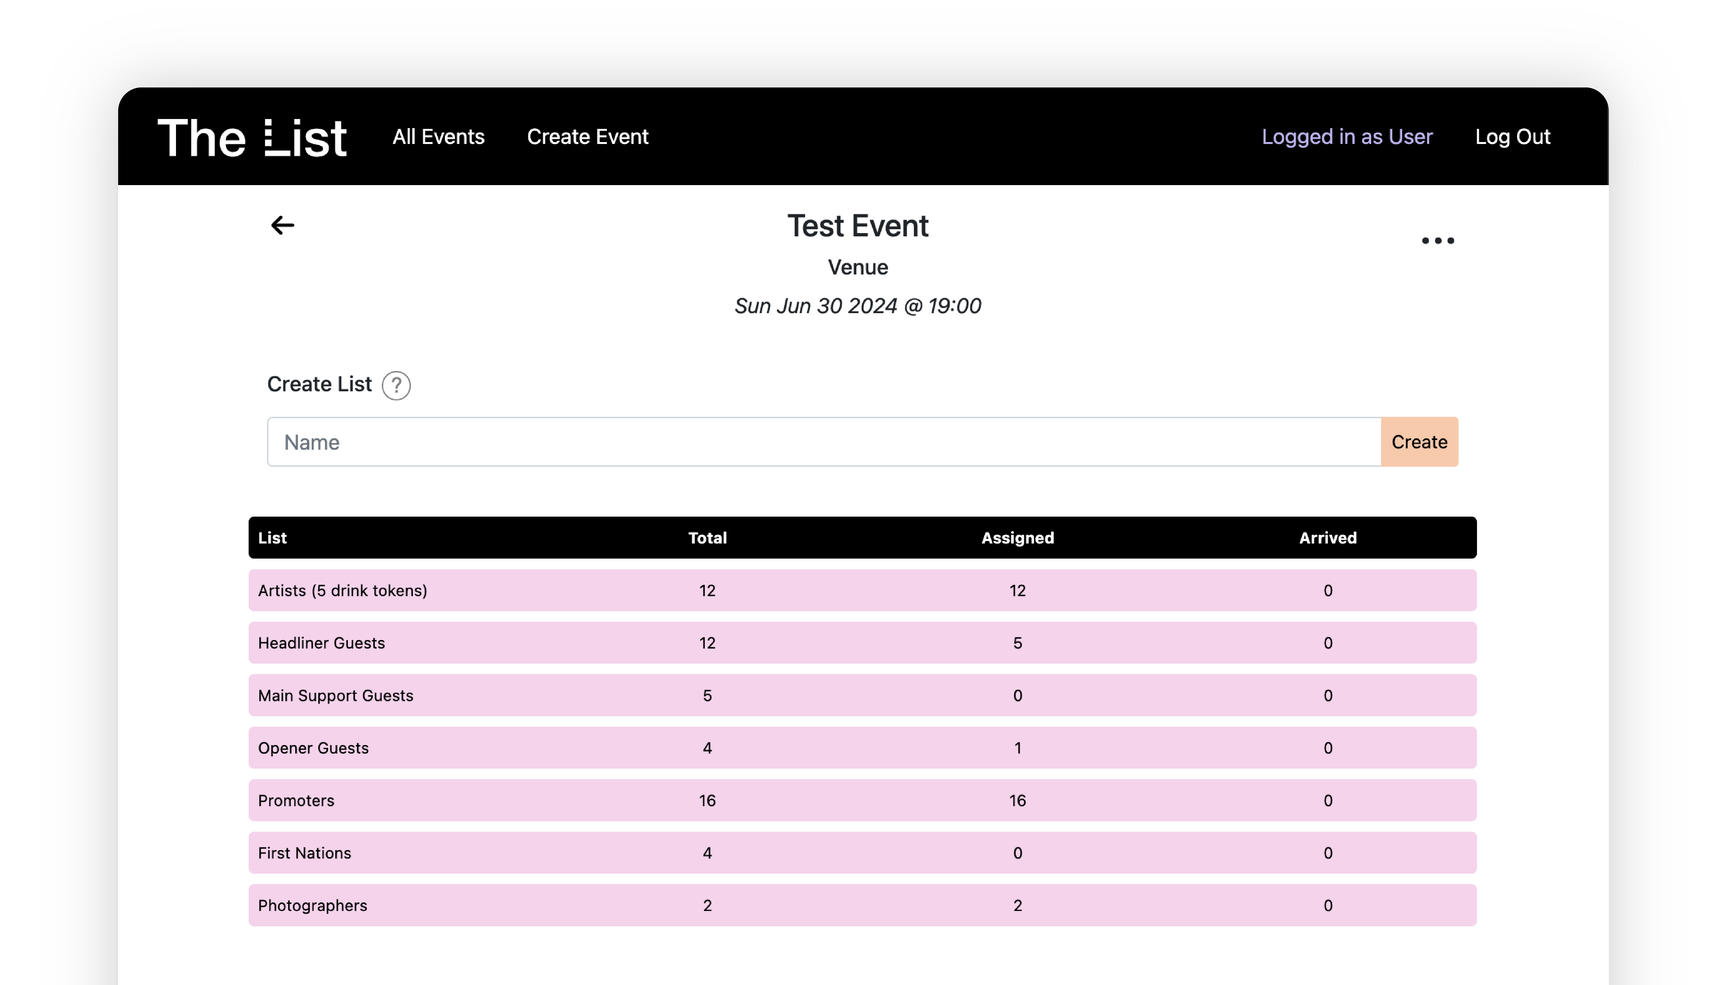Click First Nations total value 4
Screen dimensions: 1727x985
point(707,854)
